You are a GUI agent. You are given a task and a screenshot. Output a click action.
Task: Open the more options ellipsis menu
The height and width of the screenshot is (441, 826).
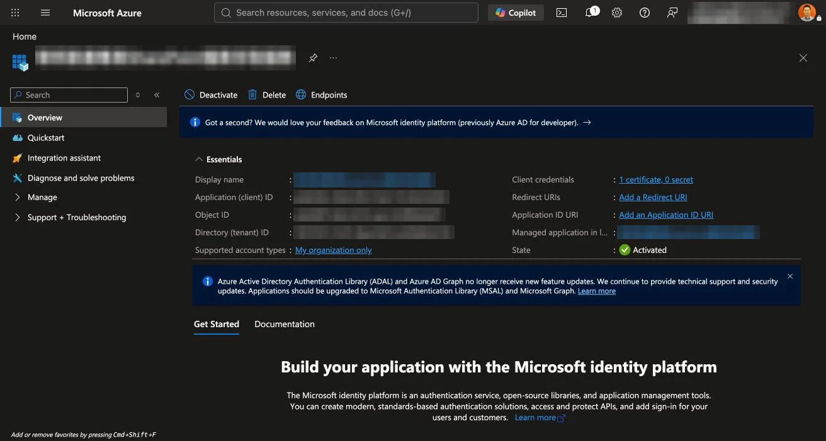tap(333, 58)
